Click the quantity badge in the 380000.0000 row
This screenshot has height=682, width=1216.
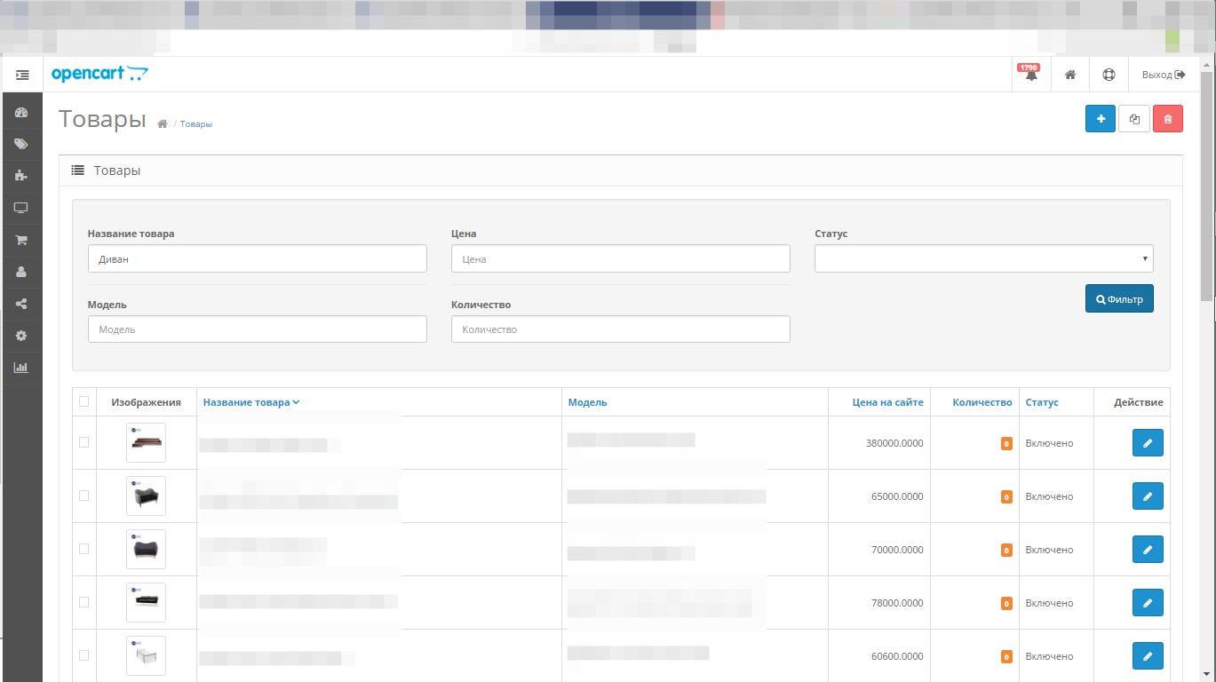tap(1006, 443)
